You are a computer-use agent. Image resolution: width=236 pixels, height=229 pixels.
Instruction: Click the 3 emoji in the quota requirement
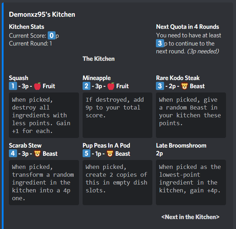click(160, 43)
